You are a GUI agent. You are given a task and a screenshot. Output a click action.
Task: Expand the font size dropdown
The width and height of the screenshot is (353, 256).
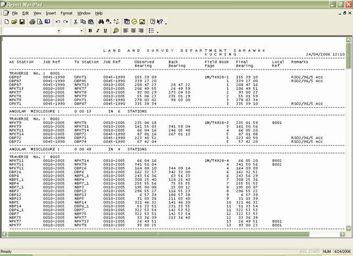(81, 31)
